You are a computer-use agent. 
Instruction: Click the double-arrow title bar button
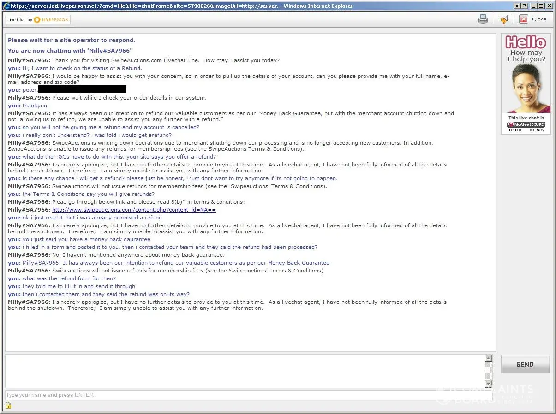point(517,6)
